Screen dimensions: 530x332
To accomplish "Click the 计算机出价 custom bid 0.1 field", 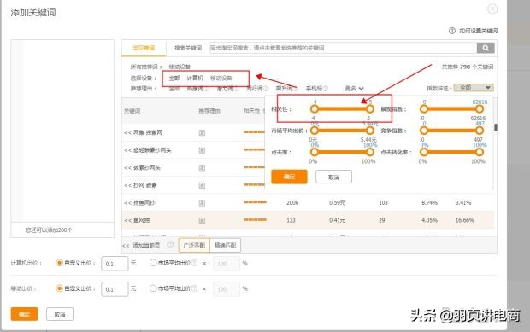I will point(115,264).
